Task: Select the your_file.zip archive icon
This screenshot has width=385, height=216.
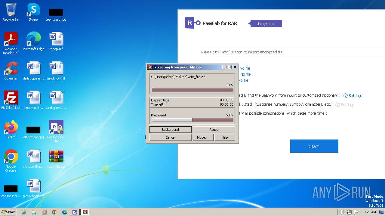Action: [x=56, y=159]
